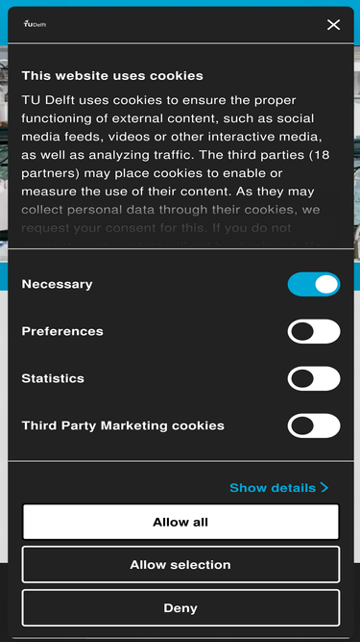Click the blue page header behind the dialog
The width and height of the screenshot is (360, 642).
(180, 3)
